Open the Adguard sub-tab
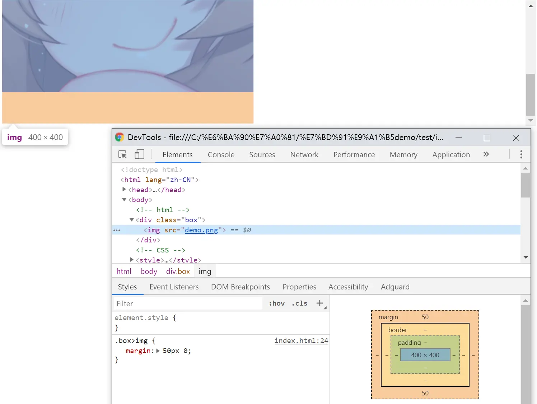The width and height of the screenshot is (537, 404). point(395,287)
